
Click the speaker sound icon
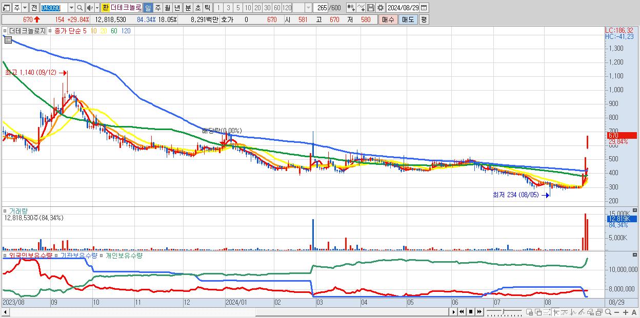click(90, 8)
